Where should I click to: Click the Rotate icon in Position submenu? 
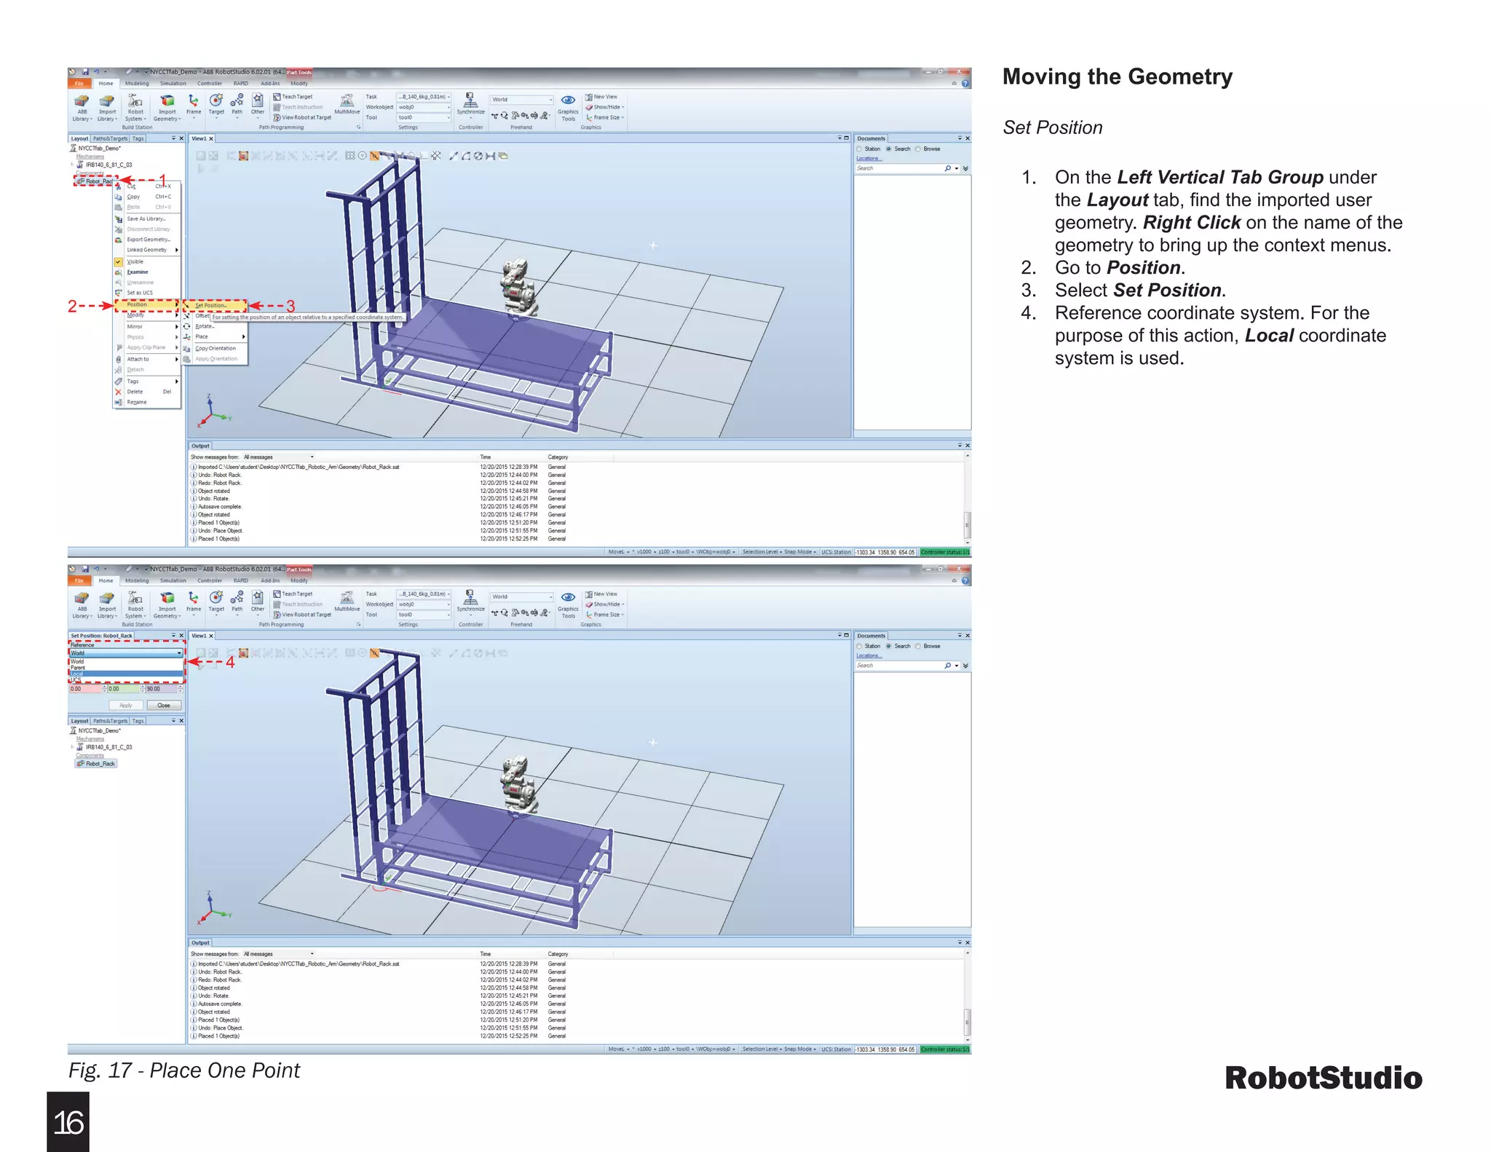[187, 326]
